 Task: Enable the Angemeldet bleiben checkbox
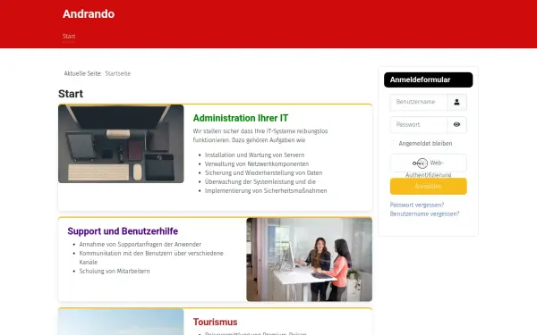tap(393, 144)
